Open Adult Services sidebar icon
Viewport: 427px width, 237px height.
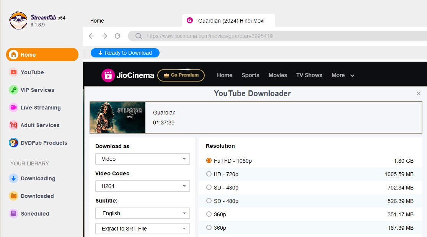tap(14, 125)
